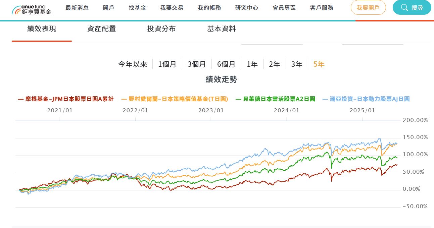434x228 pixels.
Task: Switch to the 投資分布 tab
Action: [x=161, y=29]
